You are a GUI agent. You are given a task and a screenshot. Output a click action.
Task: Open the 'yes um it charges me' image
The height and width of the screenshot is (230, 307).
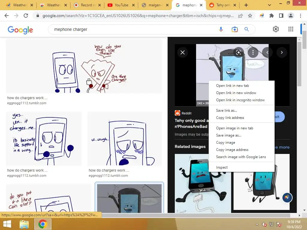coord(44,139)
